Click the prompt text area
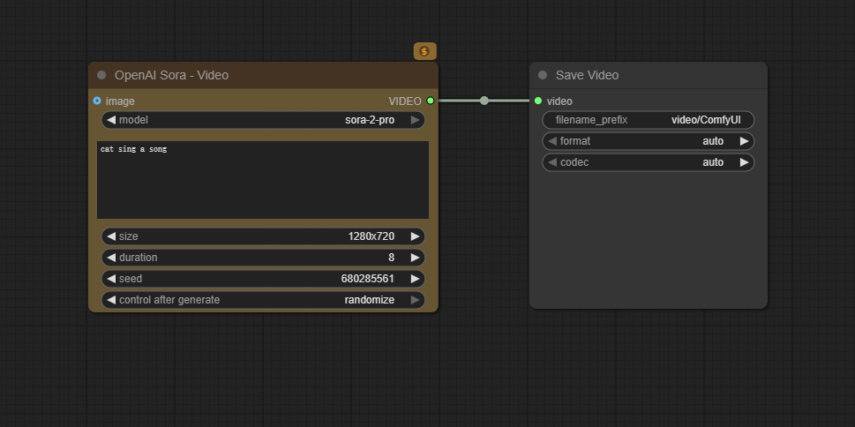855x427 pixels. click(262, 180)
